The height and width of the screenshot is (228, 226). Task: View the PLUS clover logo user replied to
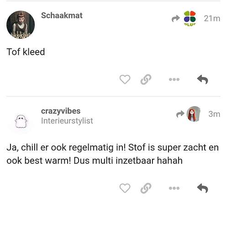(x=189, y=19)
